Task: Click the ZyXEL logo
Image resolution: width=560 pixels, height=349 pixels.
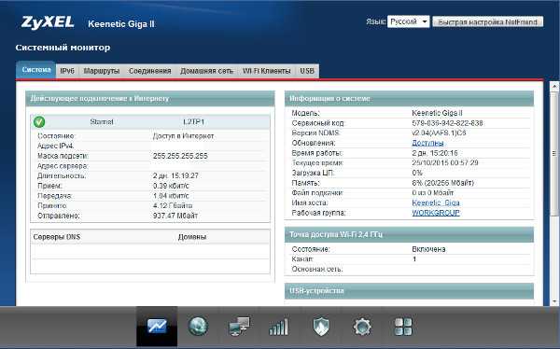Action: (x=48, y=22)
